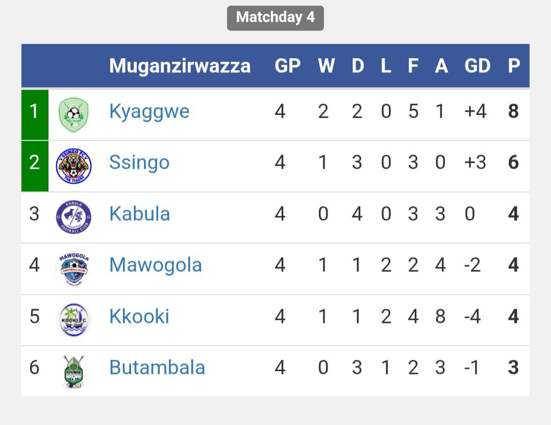Select the Mawogola team name
This screenshot has height=425, width=551.
pos(156,265)
